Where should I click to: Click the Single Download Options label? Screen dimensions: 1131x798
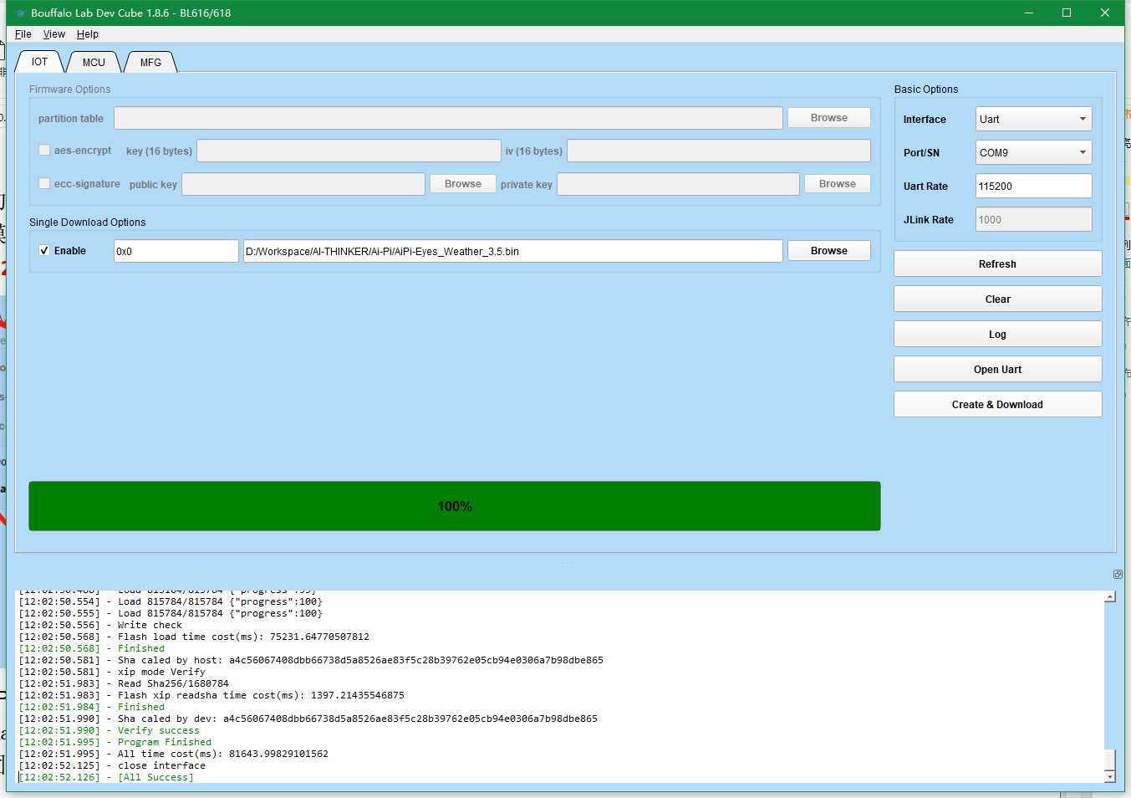(88, 223)
